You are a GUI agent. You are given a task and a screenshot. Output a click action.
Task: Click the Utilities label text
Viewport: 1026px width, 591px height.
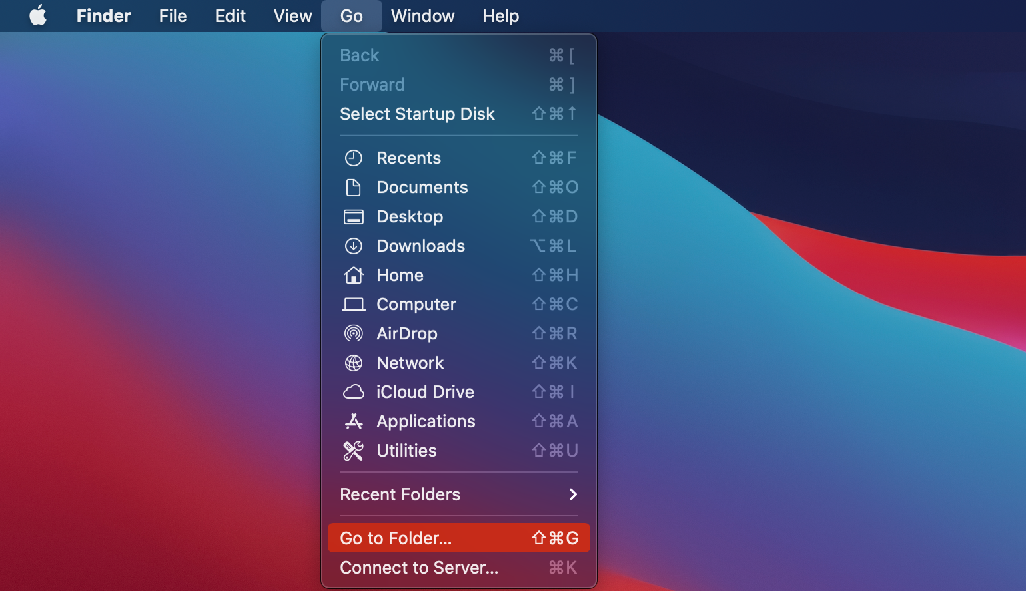406,451
